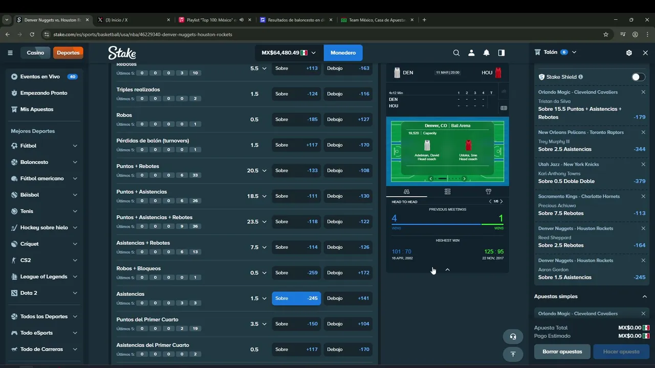Click the left arrow on arena widget

[x=431, y=178]
